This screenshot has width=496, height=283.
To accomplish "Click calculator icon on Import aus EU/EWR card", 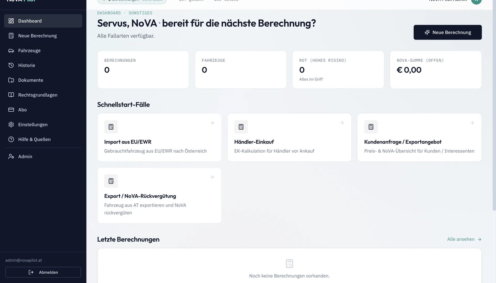I will 111,127.
